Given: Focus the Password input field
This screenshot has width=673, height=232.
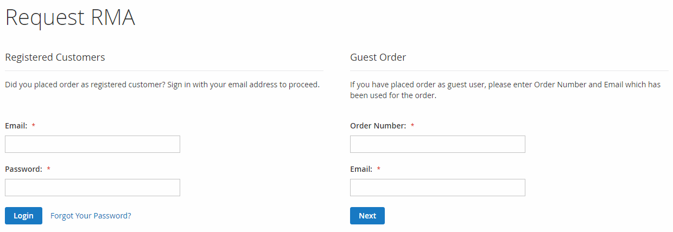Looking at the screenshot, I should (x=92, y=188).
